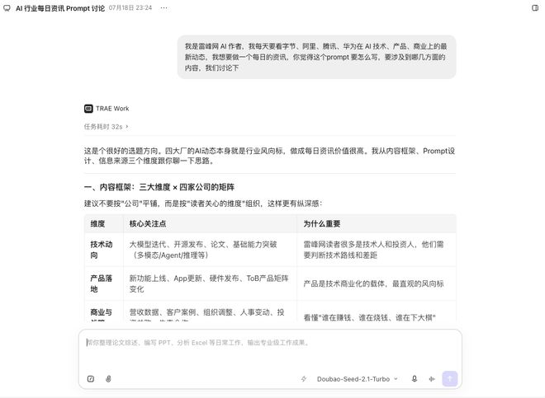The height and width of the screenshot is (398, 545).
Task: Click the conversation title AI 行业每日资讯 Prompt 讨论
Action: [60, 8]
